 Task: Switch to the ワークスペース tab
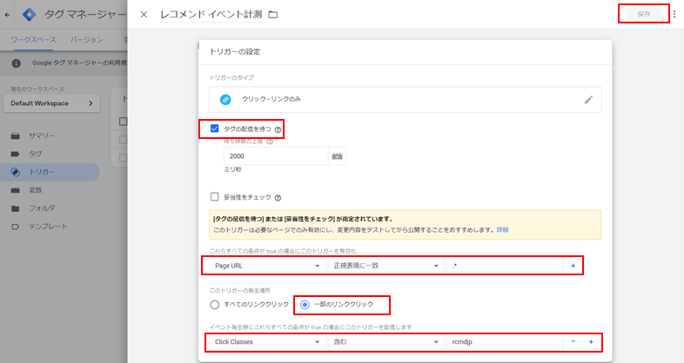click(x=33, y=40)
